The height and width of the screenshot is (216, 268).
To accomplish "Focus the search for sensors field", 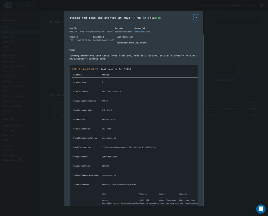I will (x=235, y=21).
